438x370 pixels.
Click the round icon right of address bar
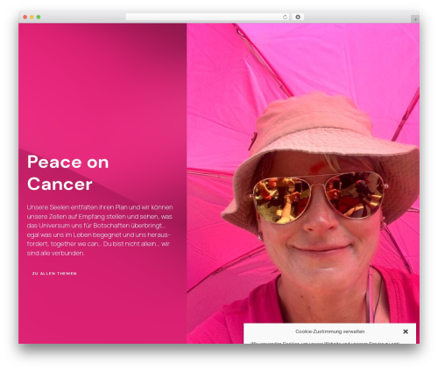click(298, 17)
